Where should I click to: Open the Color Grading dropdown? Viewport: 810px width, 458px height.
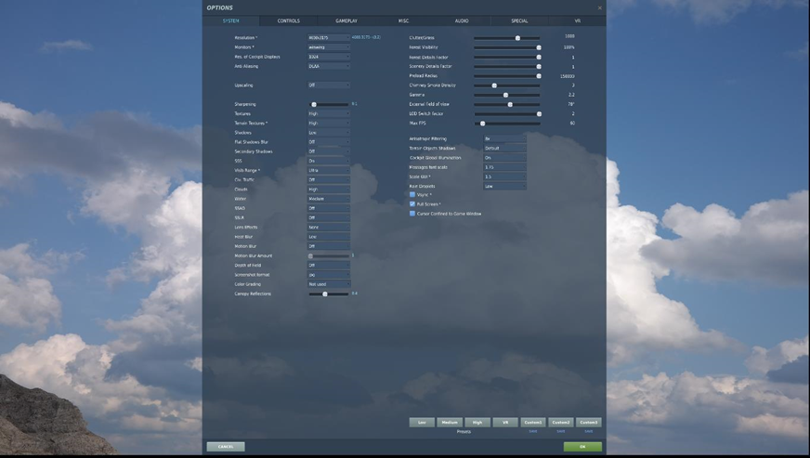329,284
